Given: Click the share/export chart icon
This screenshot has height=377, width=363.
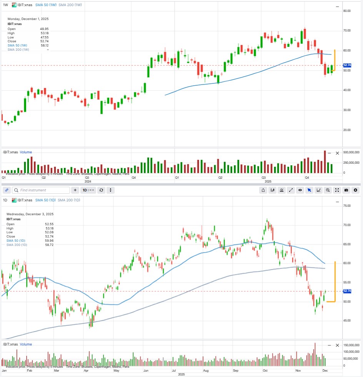Looking at the screenshot, I should tap(263, 190).
